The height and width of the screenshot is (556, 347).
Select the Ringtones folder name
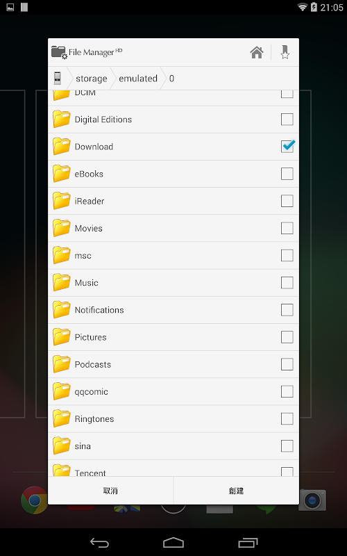point(94,419)
